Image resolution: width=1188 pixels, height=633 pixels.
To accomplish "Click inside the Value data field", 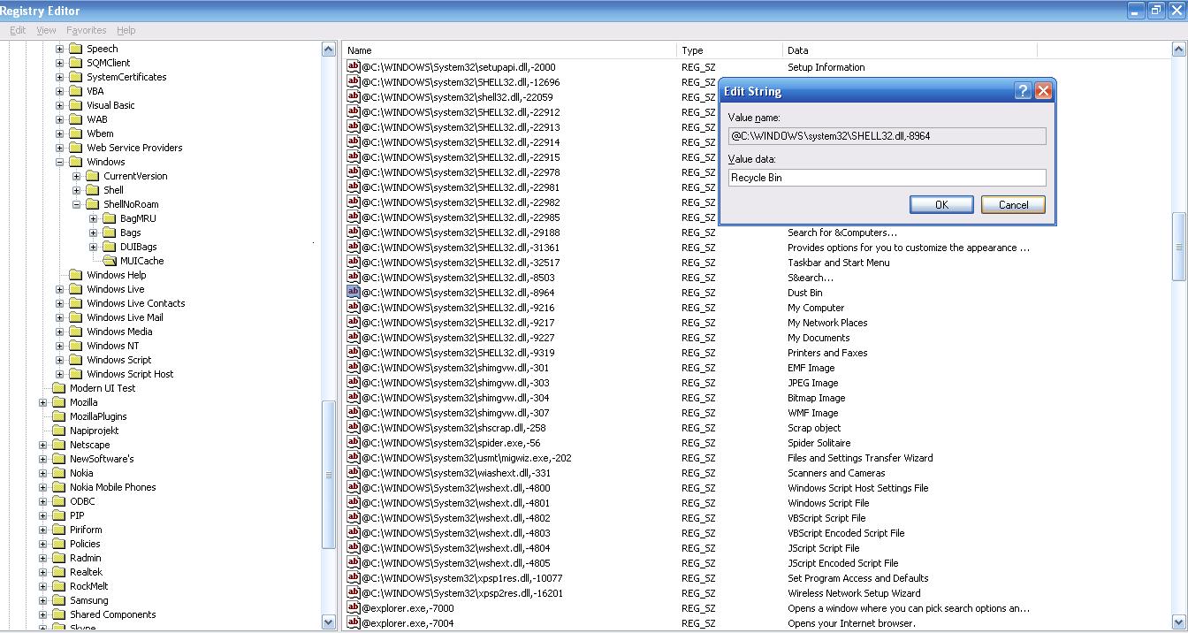I will [x=884, y=177].
